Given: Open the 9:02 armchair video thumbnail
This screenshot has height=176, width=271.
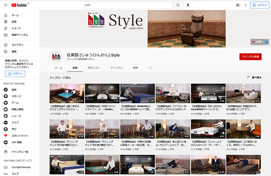Looking at the screenshot, I should click(173, 129).
